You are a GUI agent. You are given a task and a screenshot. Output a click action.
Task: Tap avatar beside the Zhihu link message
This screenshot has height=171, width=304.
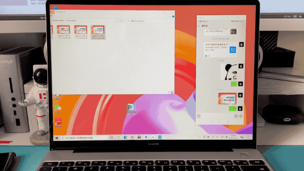[x=241, y=44]
